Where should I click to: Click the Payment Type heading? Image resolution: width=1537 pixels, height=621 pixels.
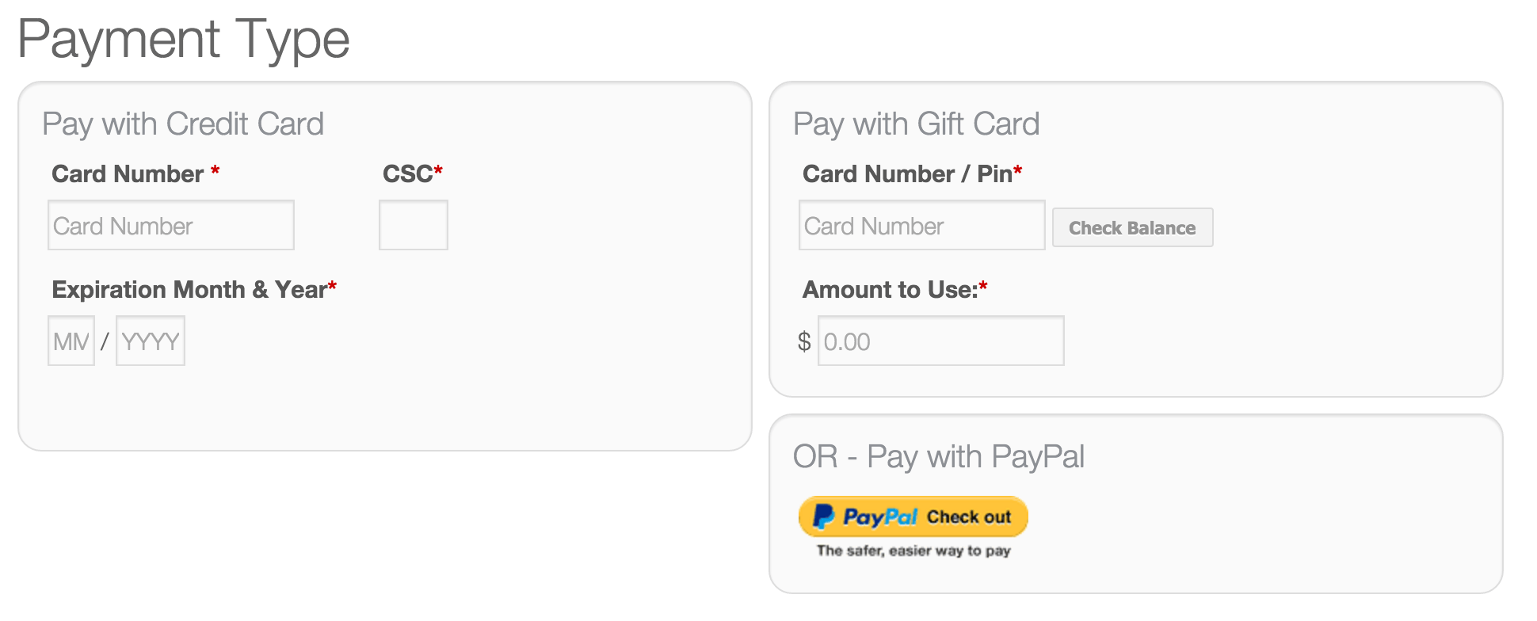184,39
